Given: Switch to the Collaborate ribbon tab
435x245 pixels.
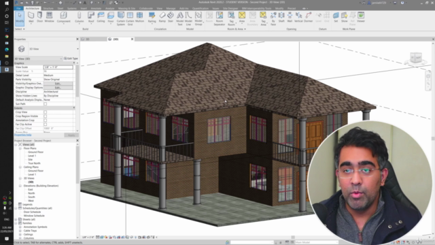Looking at the screenshot, I should coord(146,8).
